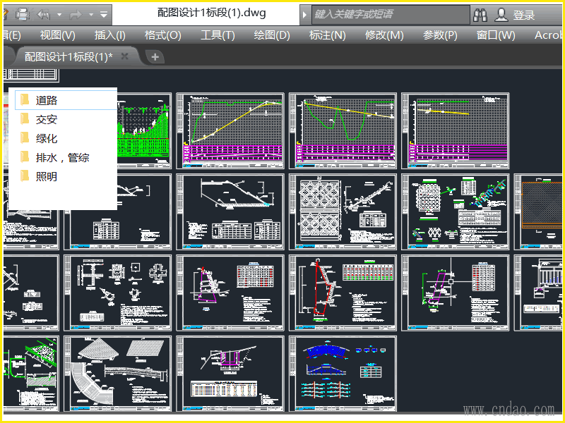Screen dimensions: 565x423
Task: Select drainage ditch section sheet with table
Action: 230,374
